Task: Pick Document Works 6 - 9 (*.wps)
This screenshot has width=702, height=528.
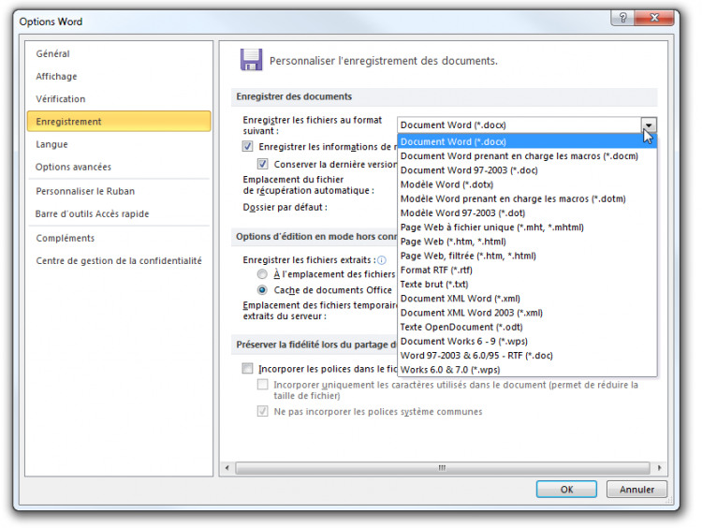Action: pos(527,342)
